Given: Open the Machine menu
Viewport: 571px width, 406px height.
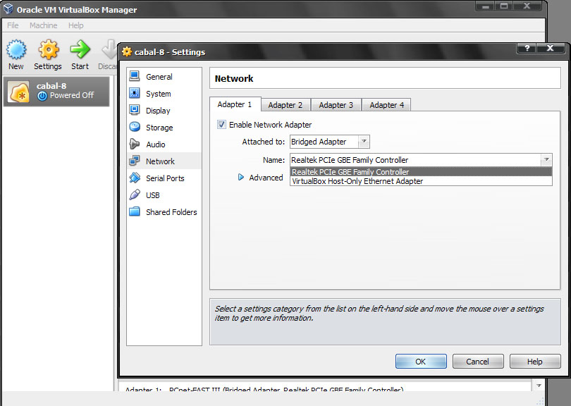Looking at the screenshot, I should [x=43, y=25].
